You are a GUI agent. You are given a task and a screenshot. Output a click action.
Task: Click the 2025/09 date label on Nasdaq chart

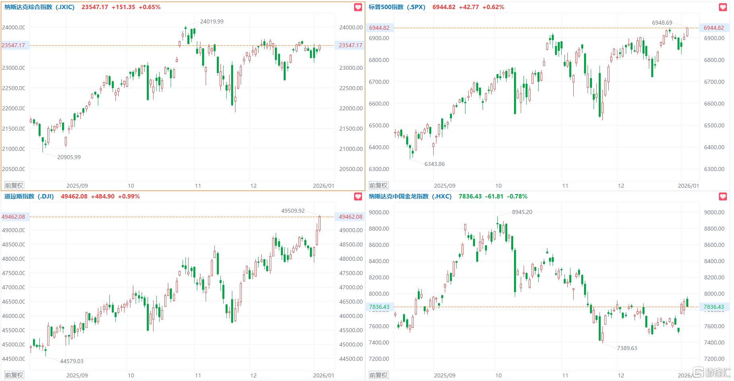pos(77,186)
